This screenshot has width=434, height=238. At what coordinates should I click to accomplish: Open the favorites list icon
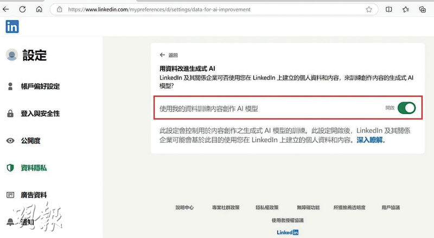click(405, 9)
